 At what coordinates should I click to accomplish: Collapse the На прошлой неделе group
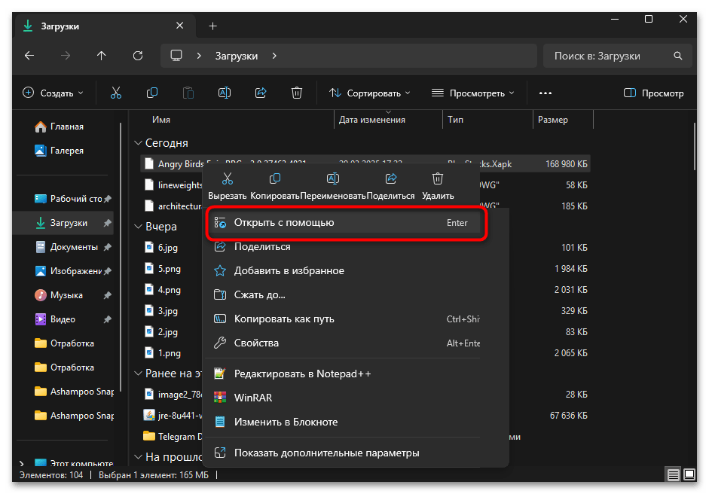(x=138, y=457)
